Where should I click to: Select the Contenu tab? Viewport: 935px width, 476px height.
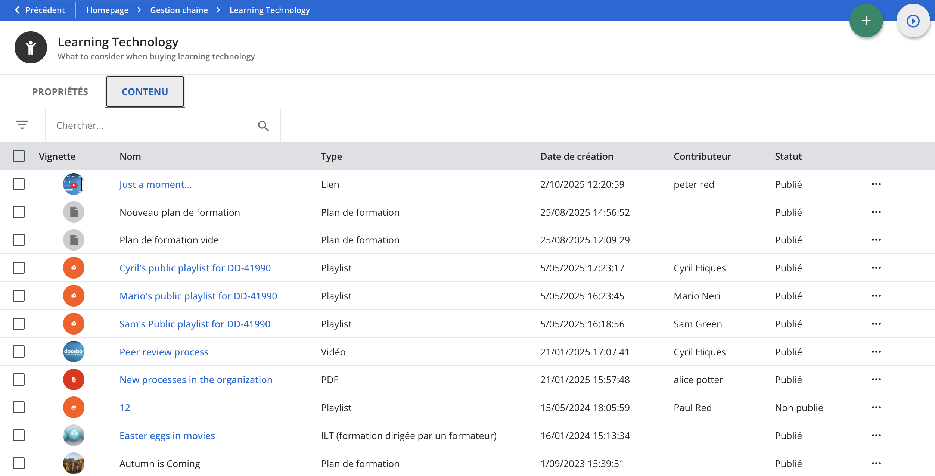(145, 92)
